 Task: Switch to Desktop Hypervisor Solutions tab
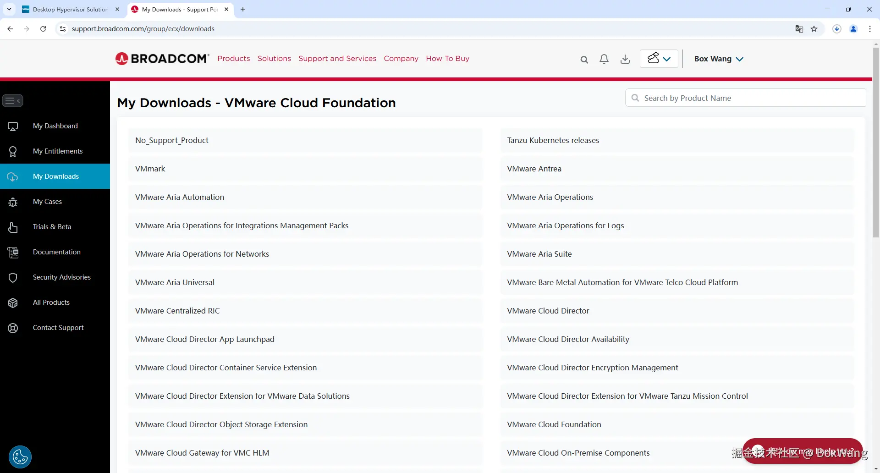click(x=71, y=9)
